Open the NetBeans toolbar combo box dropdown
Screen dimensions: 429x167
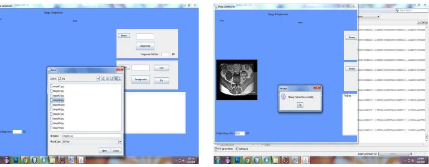[378, 17]
